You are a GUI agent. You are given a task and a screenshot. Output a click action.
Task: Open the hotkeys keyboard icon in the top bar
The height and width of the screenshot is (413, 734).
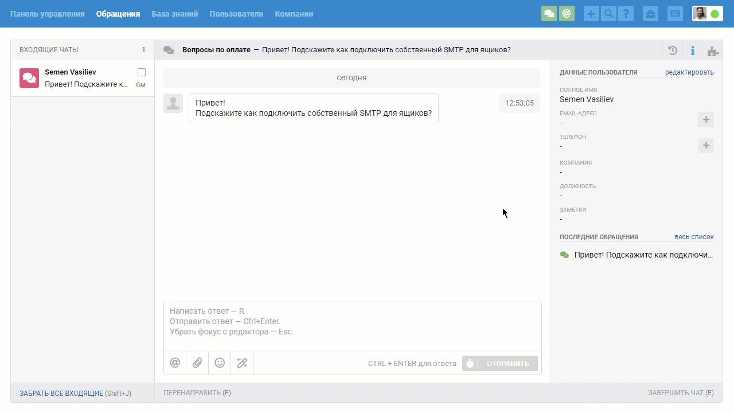click(675, 13)
